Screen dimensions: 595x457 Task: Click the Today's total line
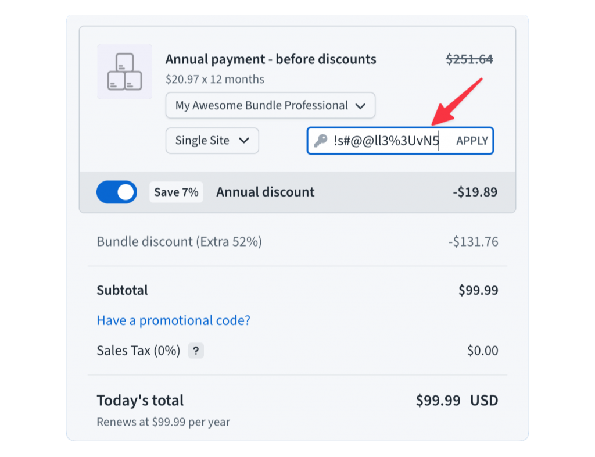(x=139, y=400)
